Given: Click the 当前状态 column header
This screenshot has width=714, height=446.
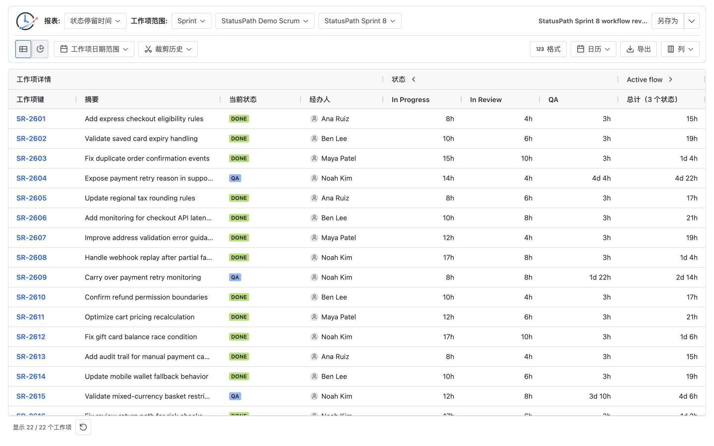Looking at the screenshot, I should (243, 100).
